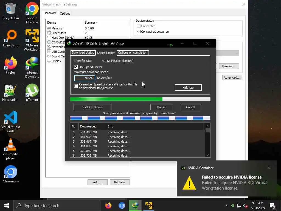The height and width of the screenshot is (211, 281).
Task: Open VMware Workstation desktop shortcut
Action: pyautogui.click(x=32, y=40)
